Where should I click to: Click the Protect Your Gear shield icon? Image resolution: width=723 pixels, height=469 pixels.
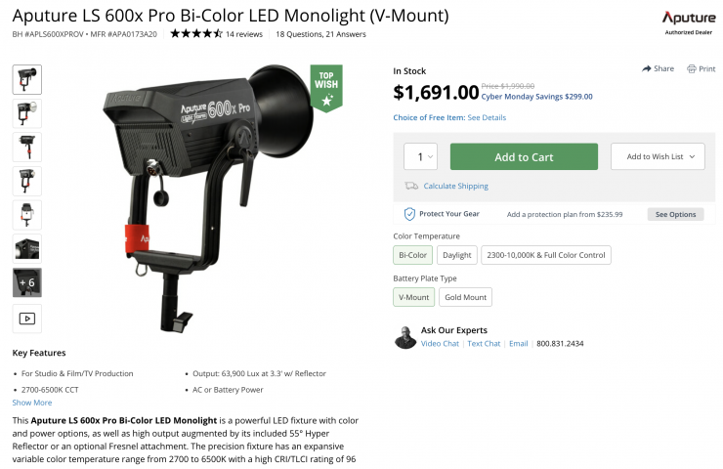click(409, 214)
